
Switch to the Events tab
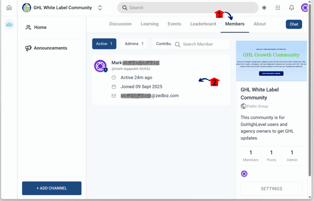click(174, 24)
